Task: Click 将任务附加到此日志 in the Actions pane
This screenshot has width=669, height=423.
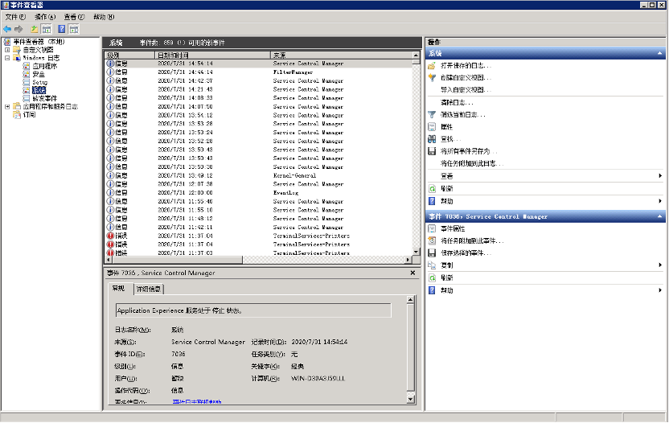Action: pyautogui.click(x=471, y=163)
